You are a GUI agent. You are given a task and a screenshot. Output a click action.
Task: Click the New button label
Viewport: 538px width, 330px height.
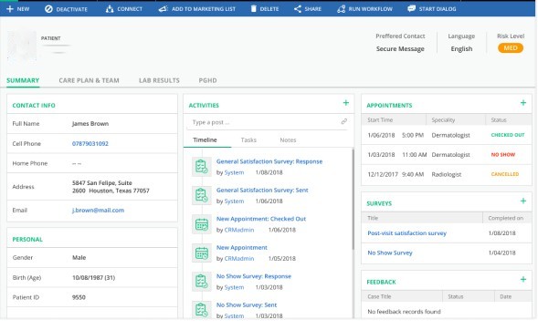pos(23,9)
